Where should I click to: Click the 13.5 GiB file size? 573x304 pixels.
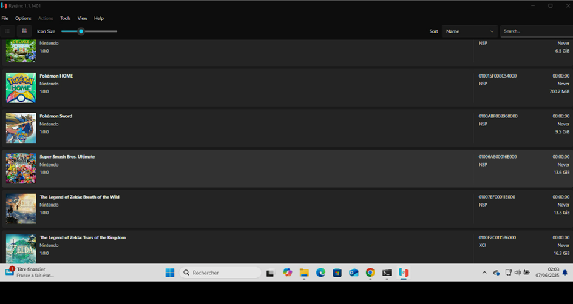click(x=561, y=213)
